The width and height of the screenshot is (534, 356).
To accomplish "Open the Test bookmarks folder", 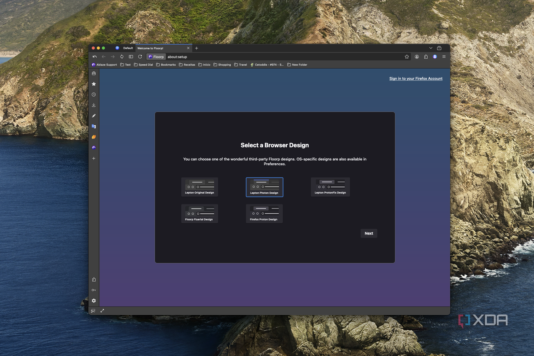I will tap(125, 65).
